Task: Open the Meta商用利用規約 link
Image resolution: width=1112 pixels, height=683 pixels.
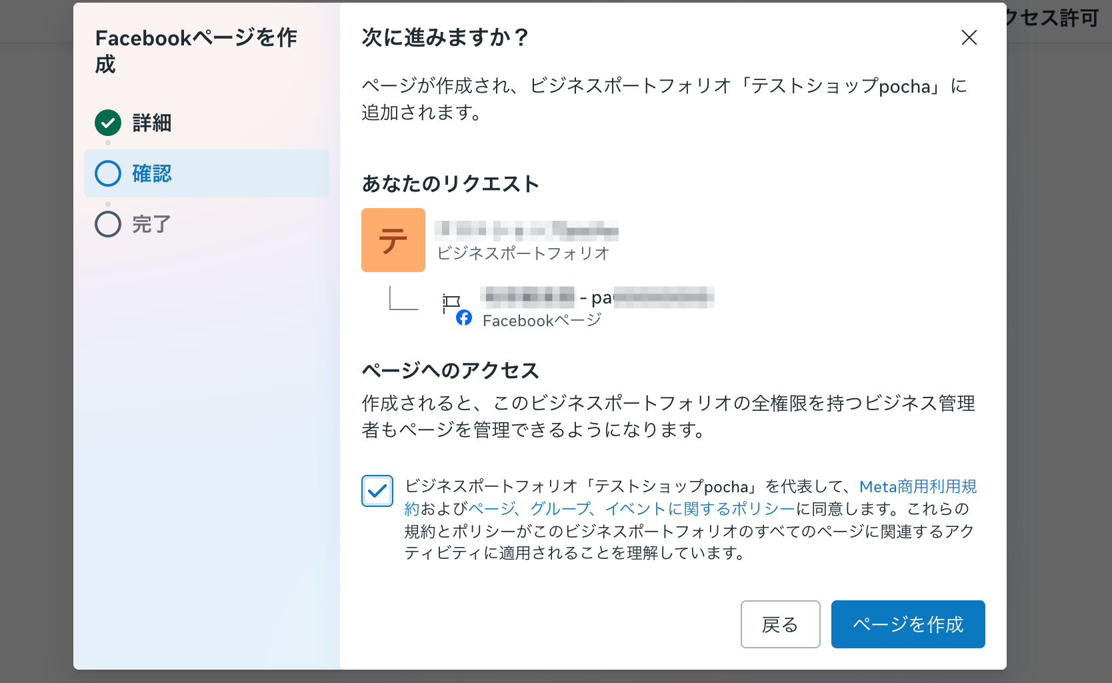Action: pos(917,487)
